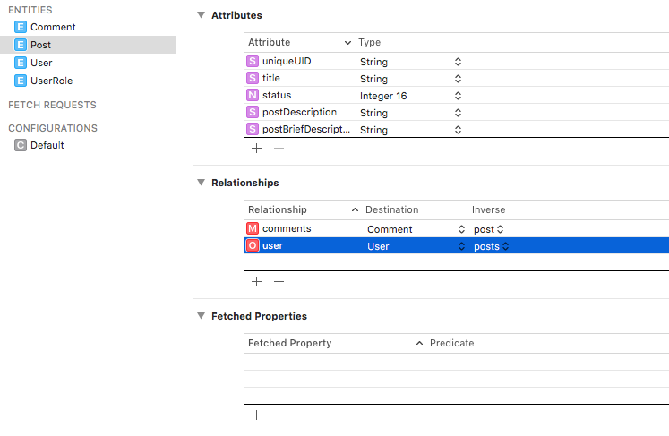Select the UserRole entity icon
The image size is (669, 436).
pyautogui.click(x=21, y=81)
